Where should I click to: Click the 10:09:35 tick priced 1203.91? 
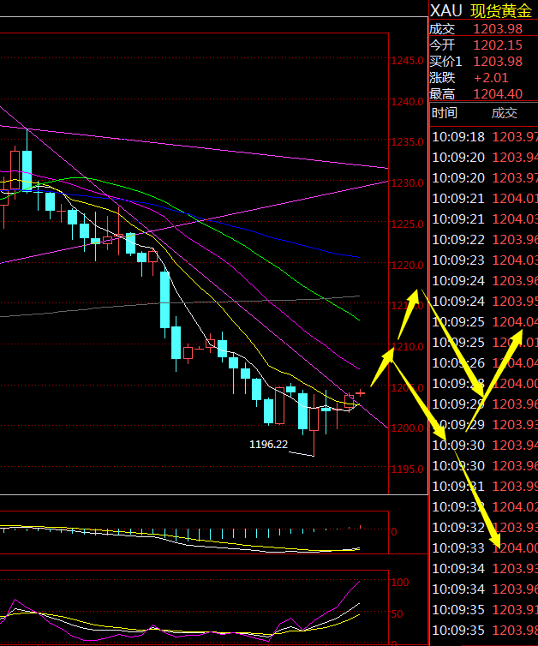click(484, 610)
